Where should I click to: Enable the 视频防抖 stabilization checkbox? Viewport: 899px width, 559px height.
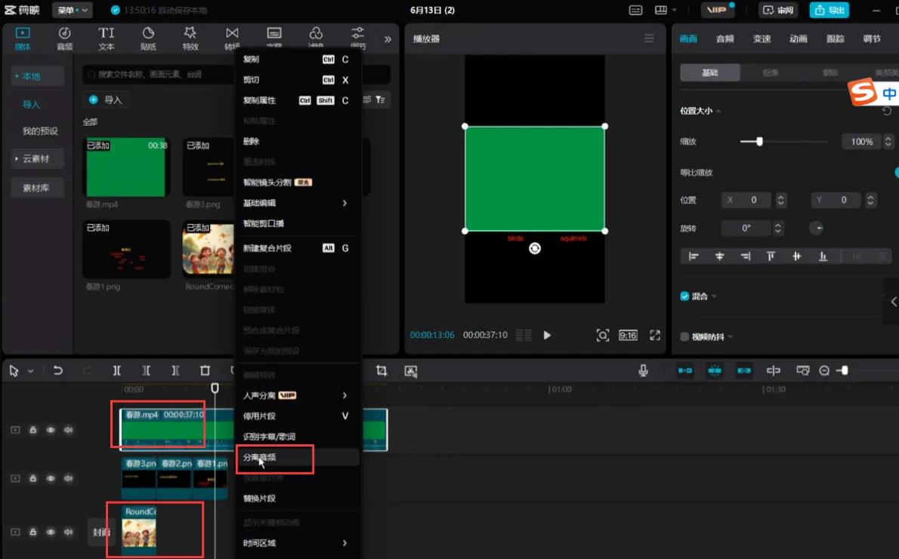684,336
